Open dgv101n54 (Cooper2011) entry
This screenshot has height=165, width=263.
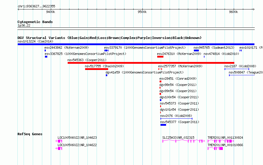click(x=179, y=110)
